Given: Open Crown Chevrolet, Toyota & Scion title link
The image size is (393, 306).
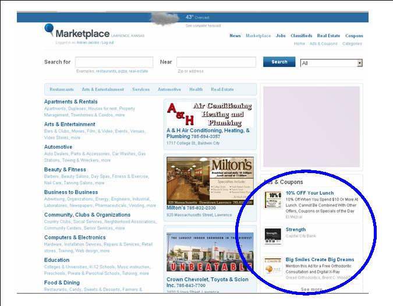Looking at the screenshot, I should coord(207,282).
